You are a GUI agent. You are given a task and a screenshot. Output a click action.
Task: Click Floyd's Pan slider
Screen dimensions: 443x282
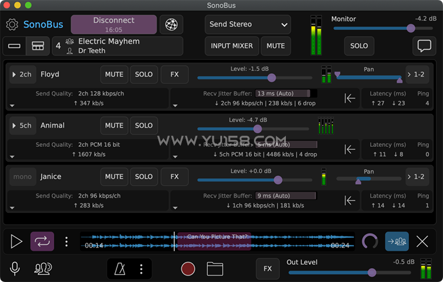(369, 77)
